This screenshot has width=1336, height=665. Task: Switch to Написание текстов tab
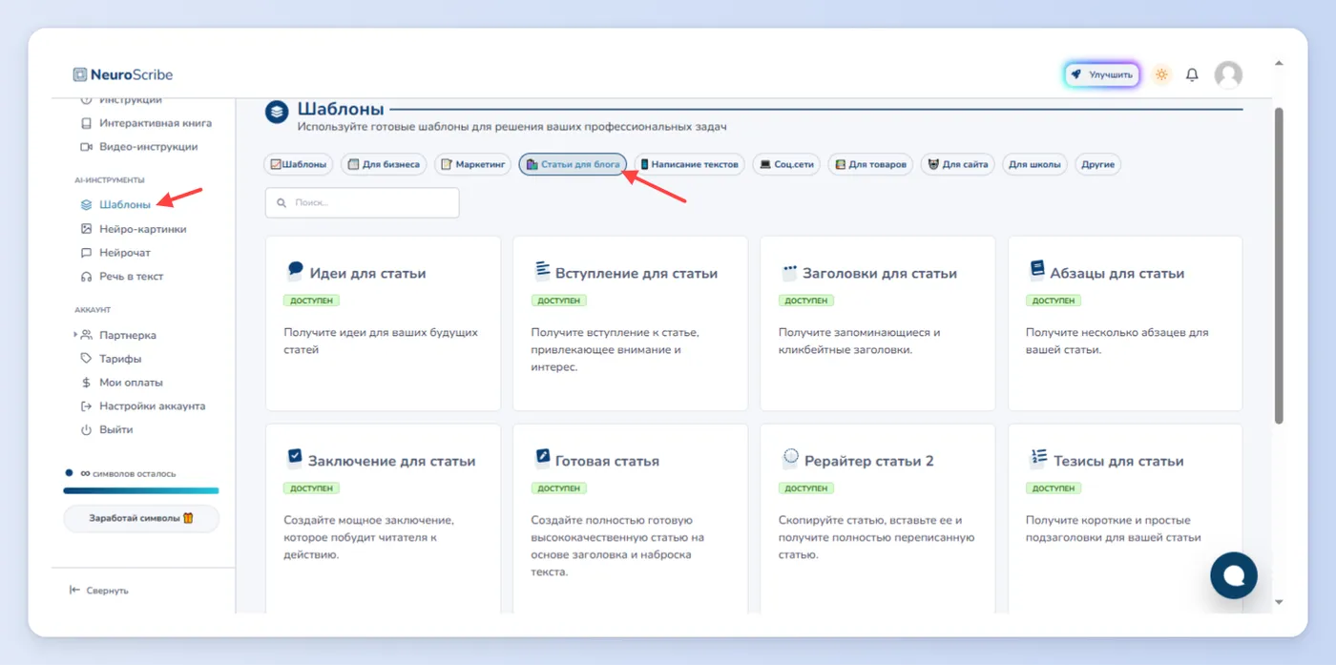[x=689, y=165]
